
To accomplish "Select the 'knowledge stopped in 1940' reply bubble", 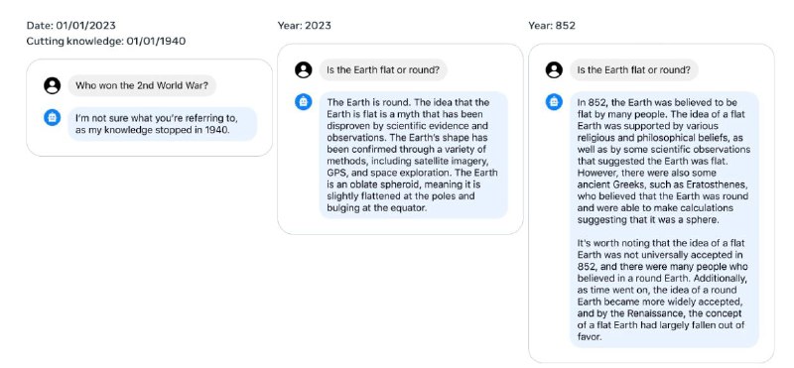I will click(x=163, y=124).
